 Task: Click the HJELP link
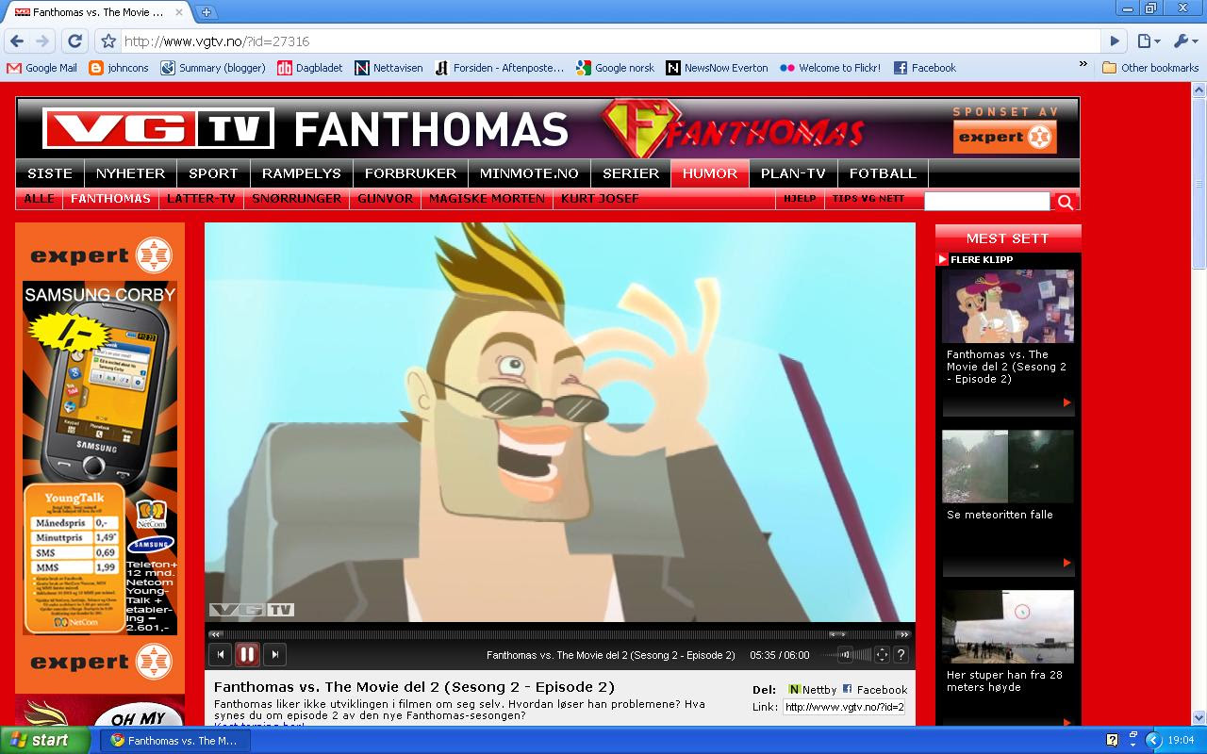point(800,199)
